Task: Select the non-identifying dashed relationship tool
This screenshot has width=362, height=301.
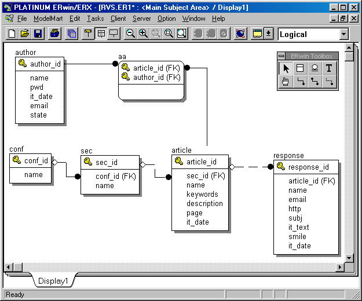Action: click(x=329, y=82)
